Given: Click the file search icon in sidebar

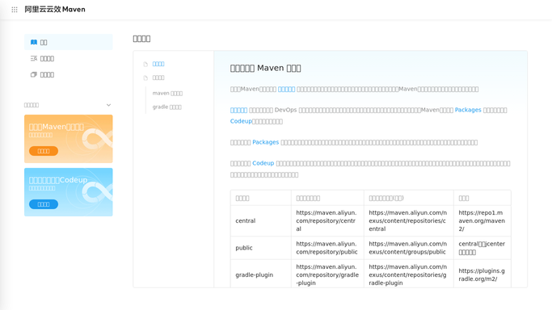Looking at the screenshot, I should click(x=34, y=58).
